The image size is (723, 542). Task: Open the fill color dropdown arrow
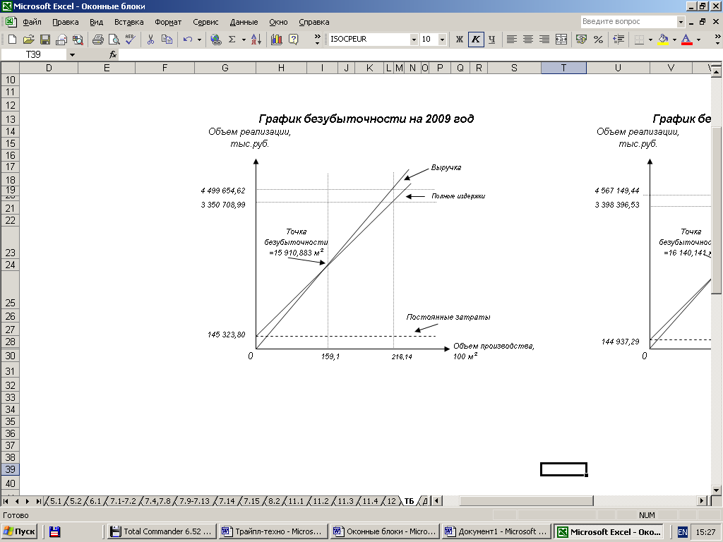[674, 40]
